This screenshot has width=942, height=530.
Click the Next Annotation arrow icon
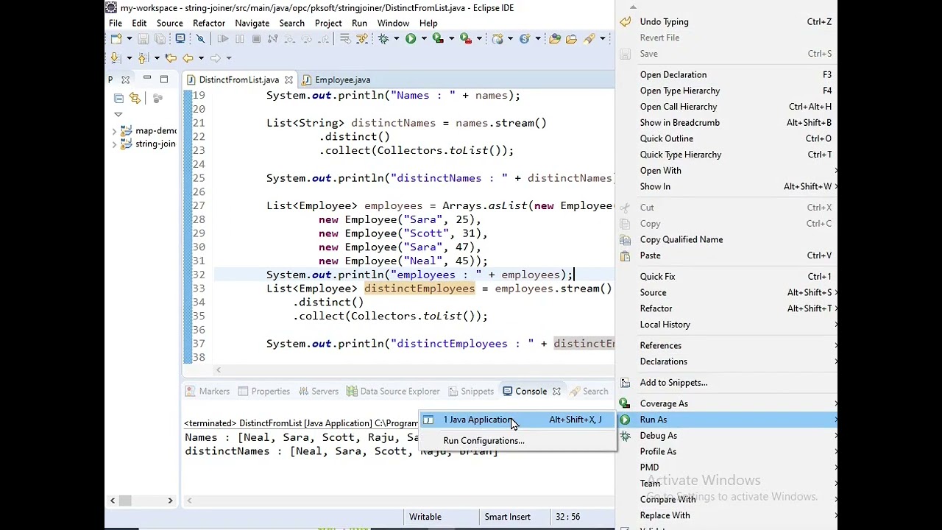(x=116, y=57)
